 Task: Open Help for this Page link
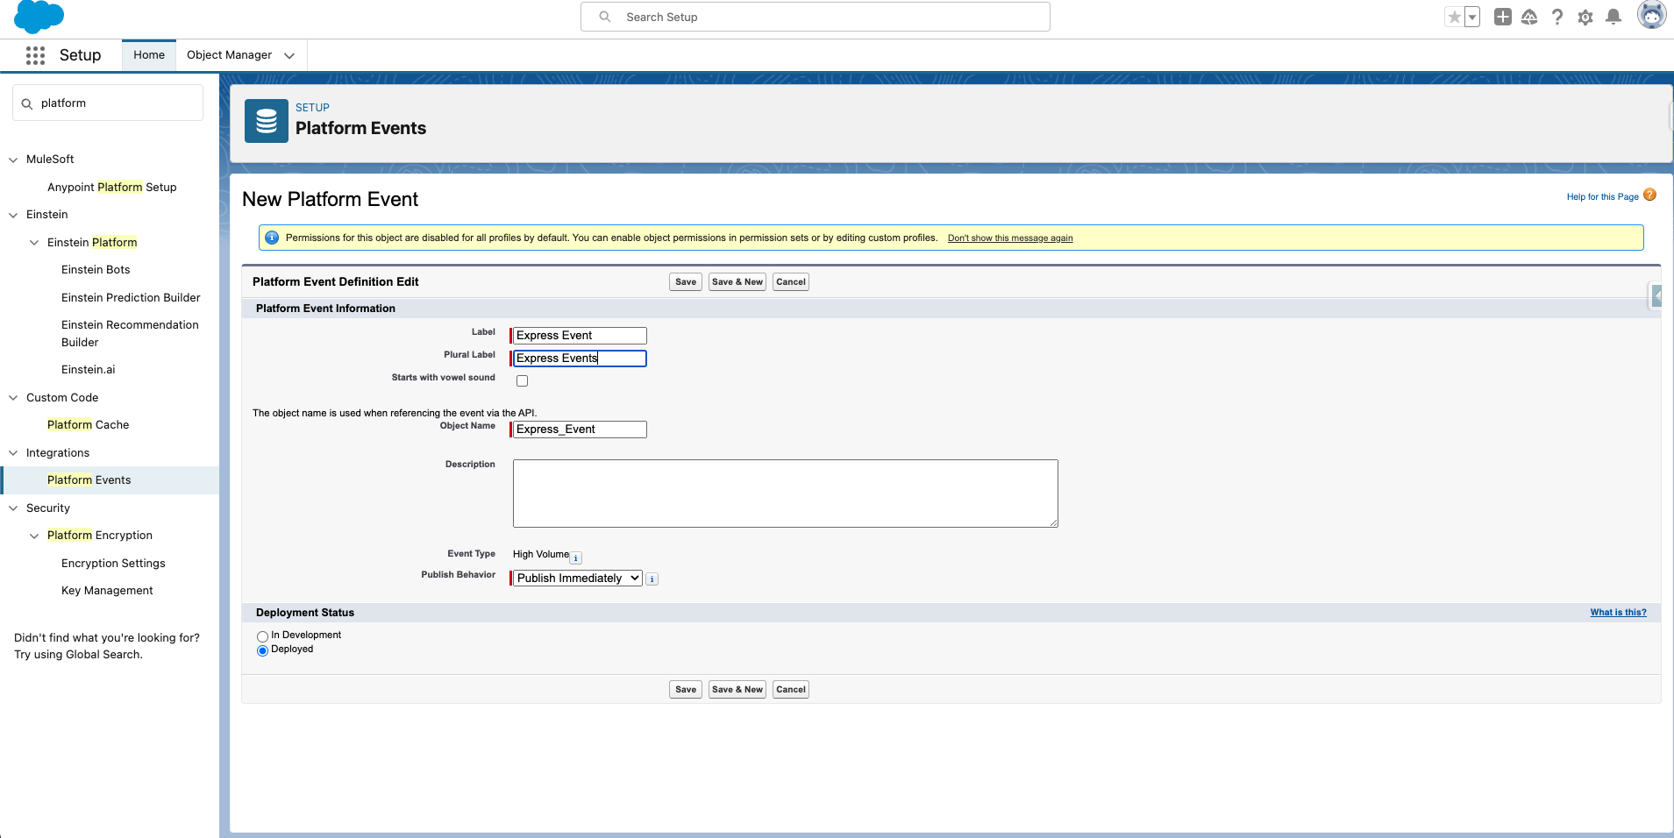click(x=1603, y=197)
